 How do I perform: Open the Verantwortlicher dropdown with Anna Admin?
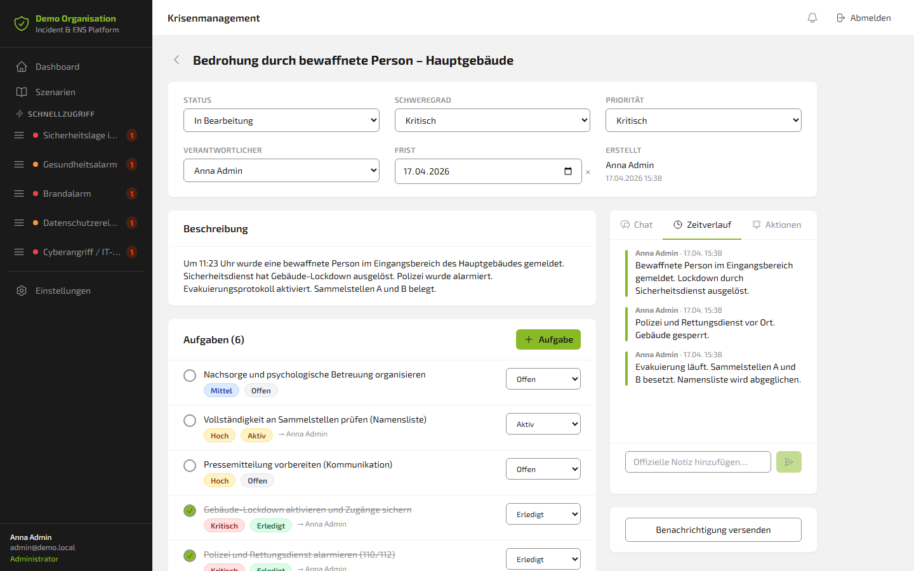pyautogui.click(x=281, y=171)
